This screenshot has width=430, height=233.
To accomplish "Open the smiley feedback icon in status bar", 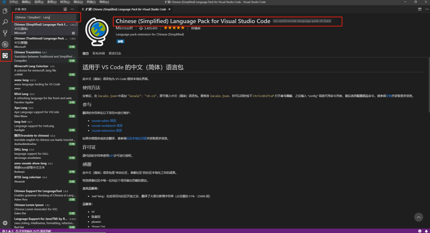I will (420, 231).
